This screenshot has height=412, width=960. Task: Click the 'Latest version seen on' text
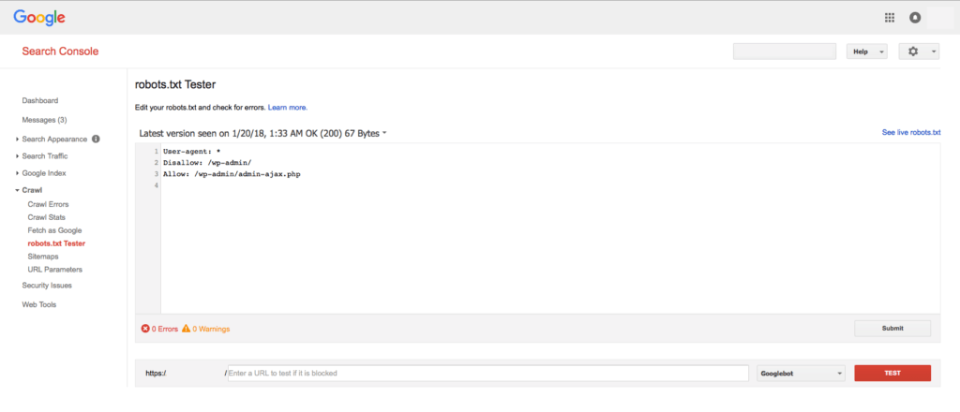click(x=183, y=133)
